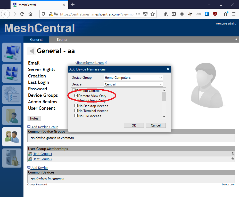Viewport: 239px width, 197px height.
Task: Open the Device dropdown showing Central
Action: (x=133, y=84)
